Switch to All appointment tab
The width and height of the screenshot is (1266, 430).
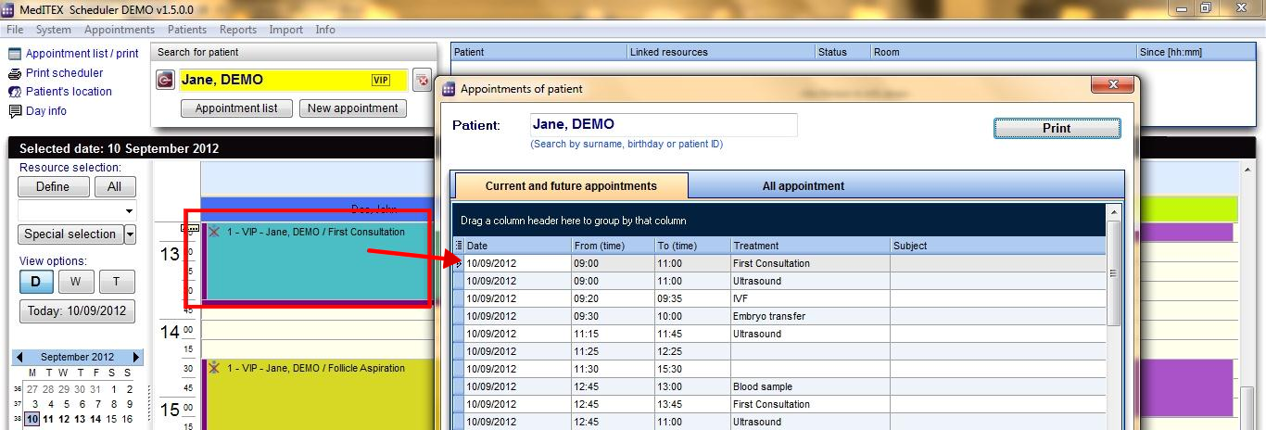(804, 186)
